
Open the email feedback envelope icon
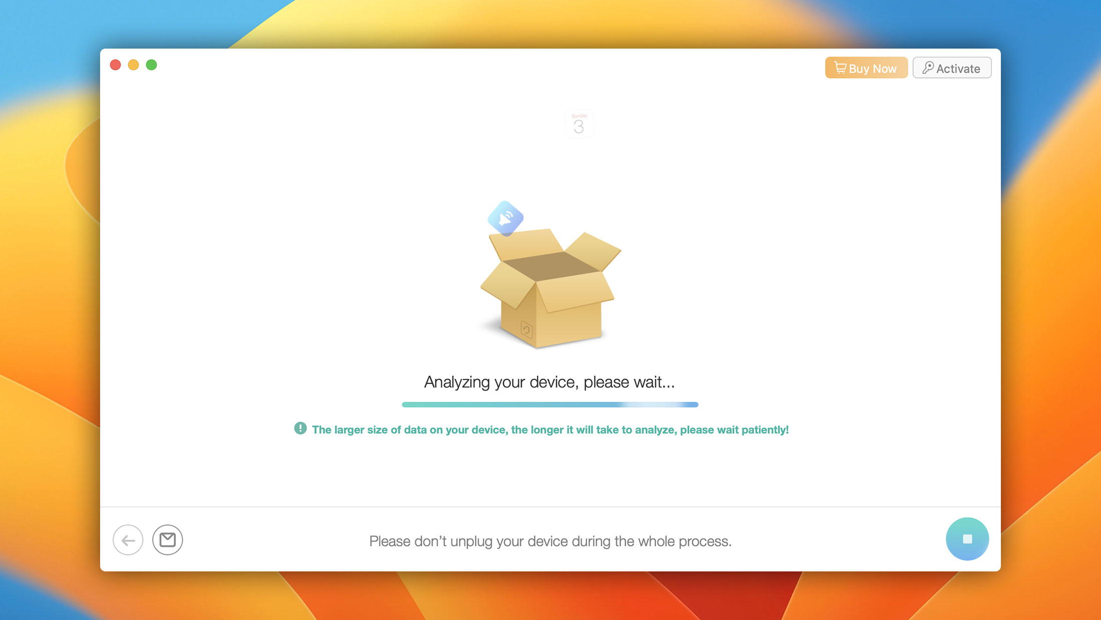click(x=168, y=540)
